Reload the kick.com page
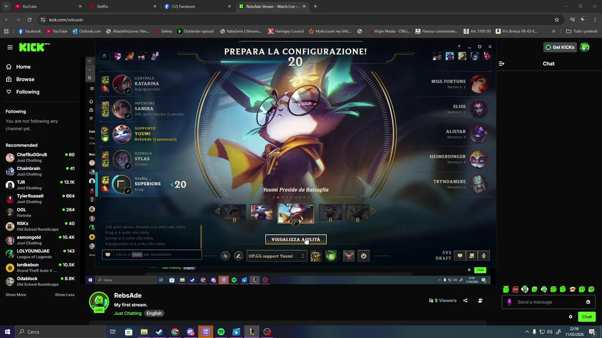Viewport: 602px width, 338px height. click(29, 20)
